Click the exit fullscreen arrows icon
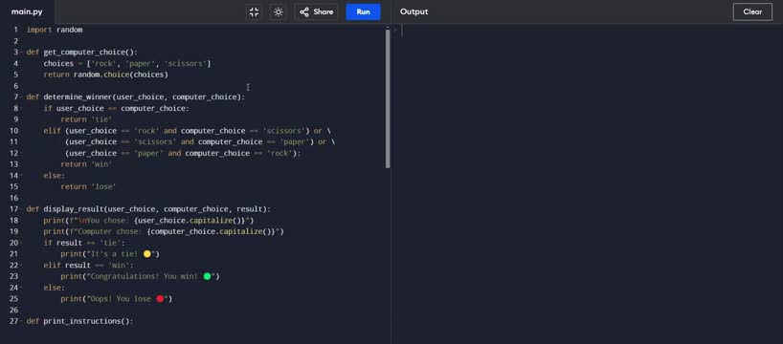 (x=255, y=12)
